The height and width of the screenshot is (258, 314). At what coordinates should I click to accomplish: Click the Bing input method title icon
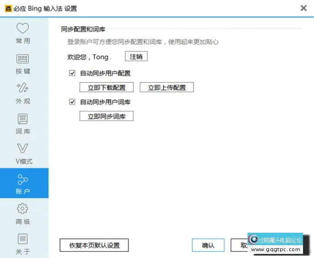tap(8, 9)
